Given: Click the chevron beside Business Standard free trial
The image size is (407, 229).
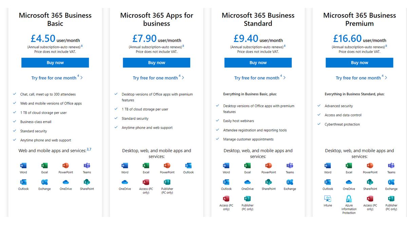Looking at the screenshot, I should (x=284, y=78).
